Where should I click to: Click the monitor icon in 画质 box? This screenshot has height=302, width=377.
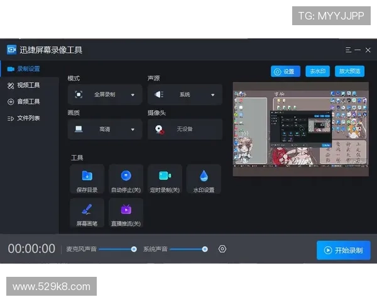coord(79,129)
